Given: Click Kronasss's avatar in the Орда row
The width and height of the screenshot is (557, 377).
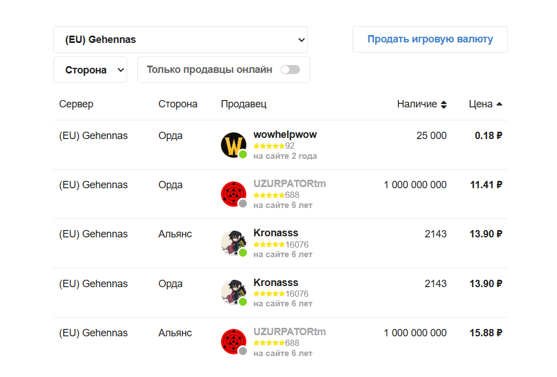Looking at the screenshot, I should (233, 293).
